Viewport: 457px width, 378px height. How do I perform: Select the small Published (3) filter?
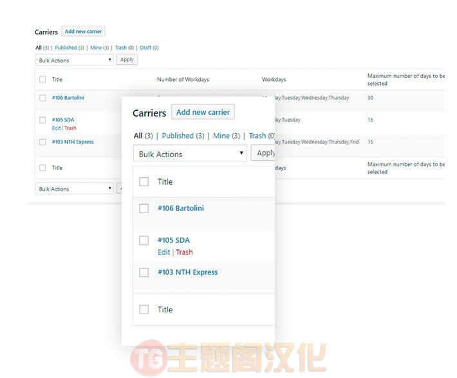click(70, 48)
